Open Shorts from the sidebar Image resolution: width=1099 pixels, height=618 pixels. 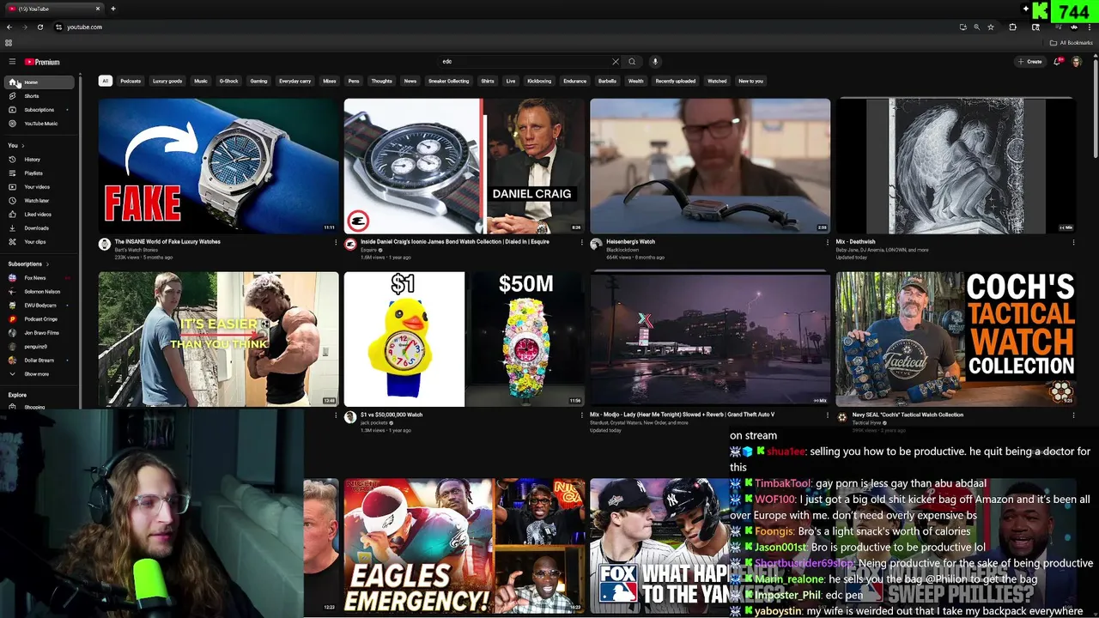[39, 96]
